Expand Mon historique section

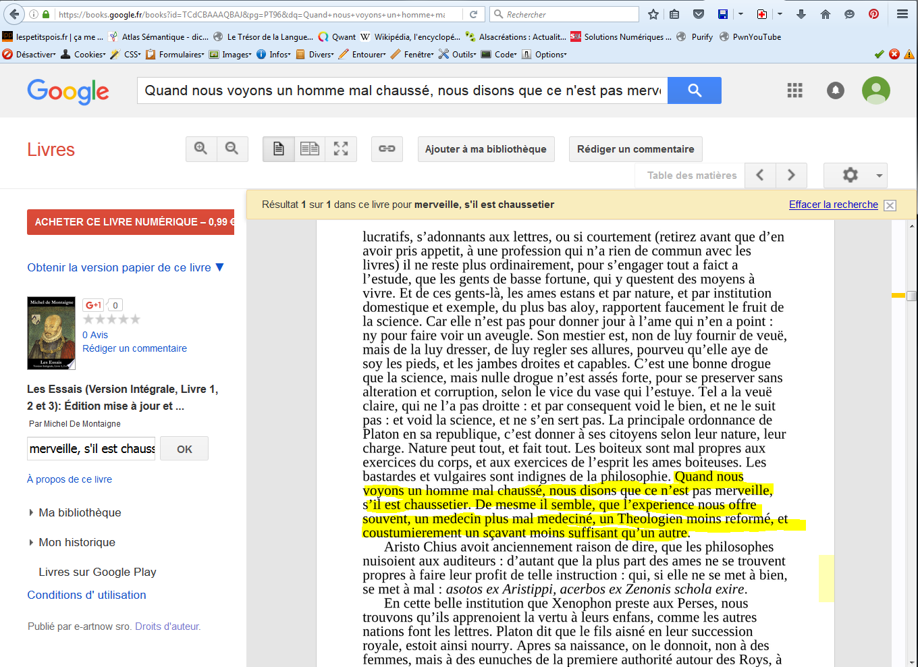(76, 543)
